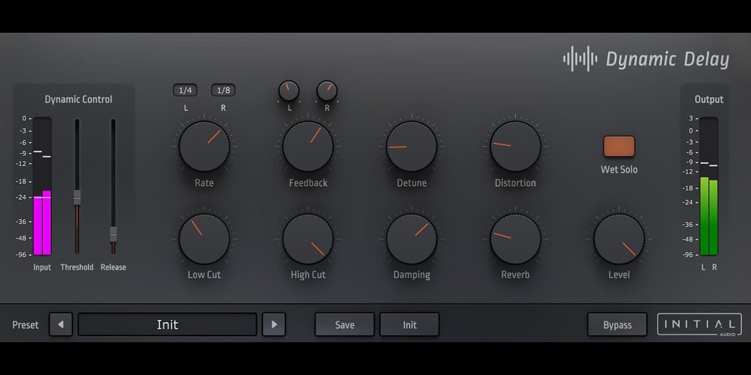
Task: Click the left feedback mini knob
Action: click(x=289, y=91)
